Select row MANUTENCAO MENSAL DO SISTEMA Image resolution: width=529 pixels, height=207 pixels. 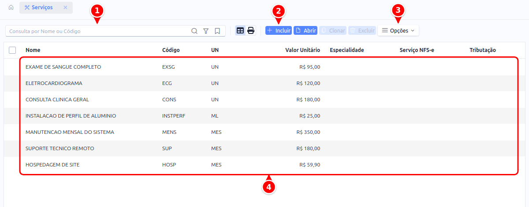pos(264,132)
